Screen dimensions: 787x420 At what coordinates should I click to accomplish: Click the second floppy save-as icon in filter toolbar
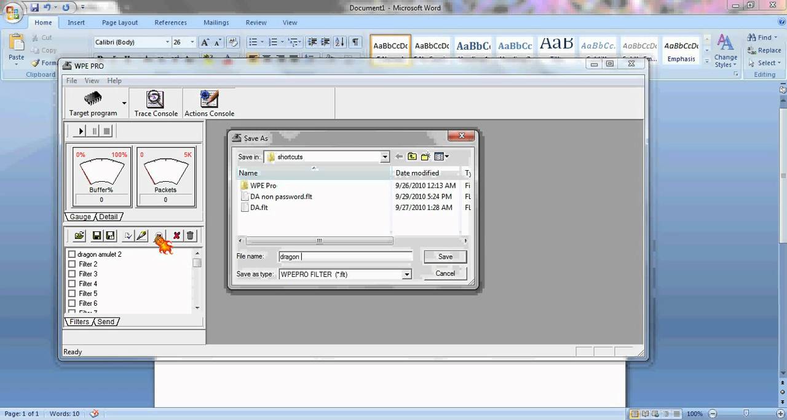point(110,236)
